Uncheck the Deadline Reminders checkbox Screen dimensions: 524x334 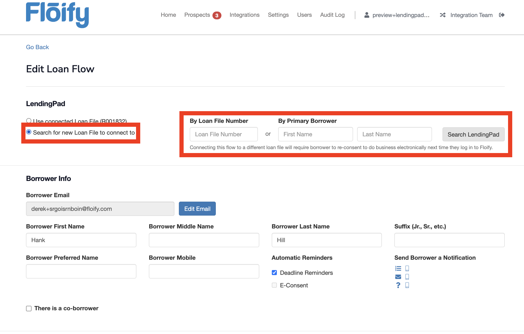coord(274,273)
